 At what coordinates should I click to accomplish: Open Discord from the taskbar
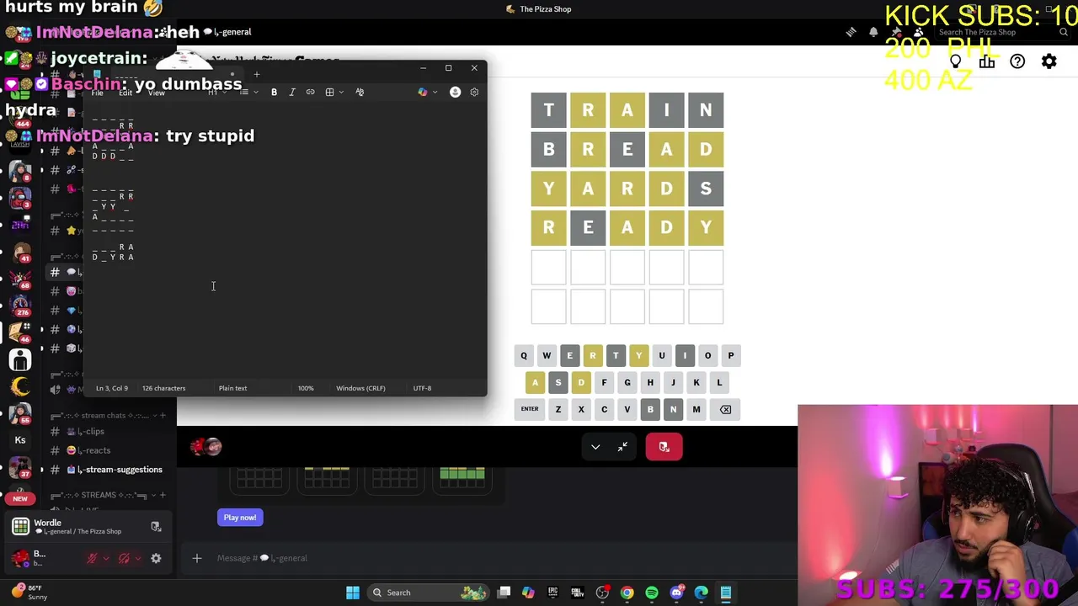(676, 593)
